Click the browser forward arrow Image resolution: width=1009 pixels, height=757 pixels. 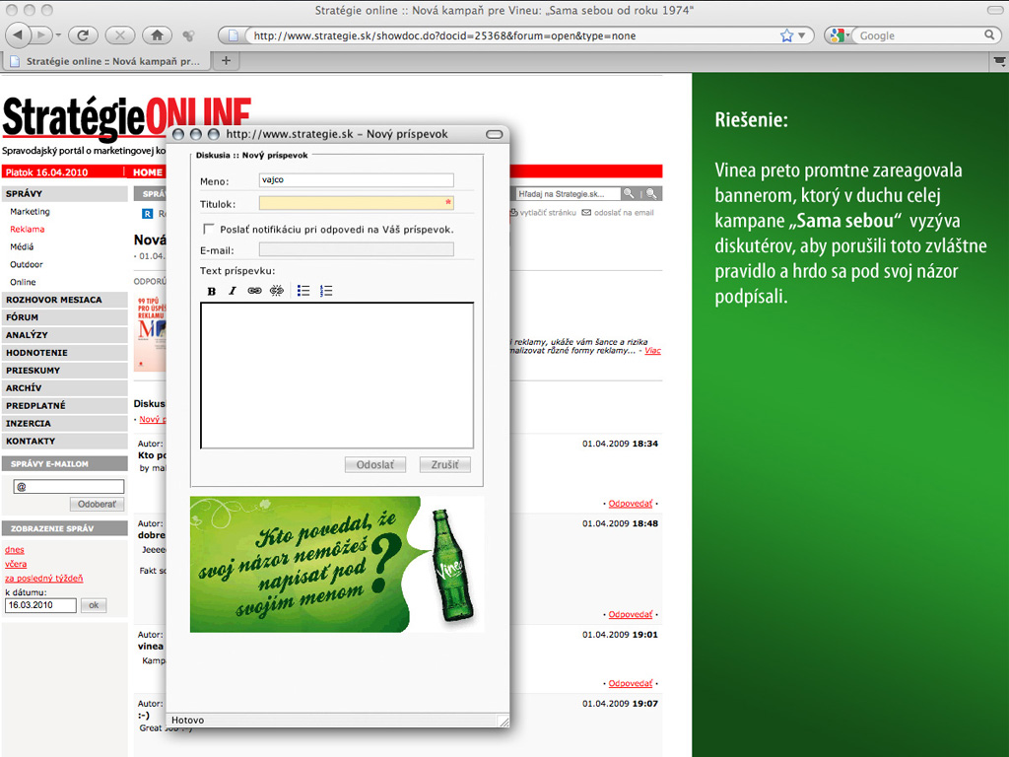point(41,35)
